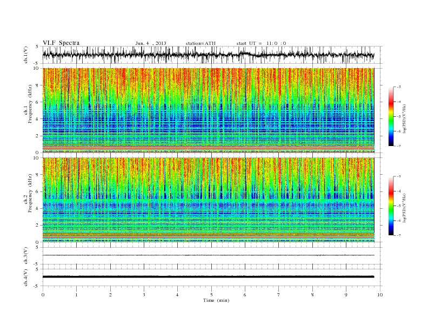Click the time axis tick label '1'
The width and height of the screenshot is (428, 331).
pyautogui.click(x=77, y=295)
